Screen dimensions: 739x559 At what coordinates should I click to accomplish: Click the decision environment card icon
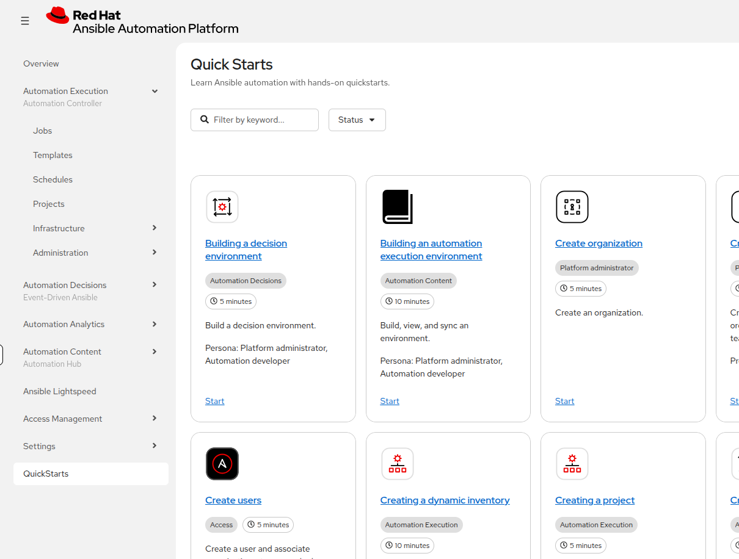[x=222, y=207]
